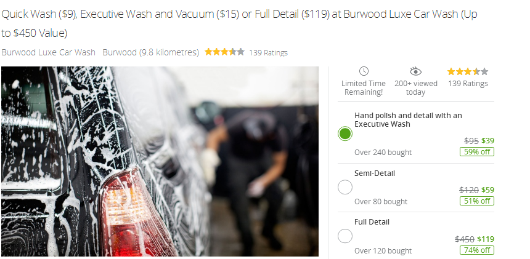Click the 59% off discount badge

coord(477,152)
